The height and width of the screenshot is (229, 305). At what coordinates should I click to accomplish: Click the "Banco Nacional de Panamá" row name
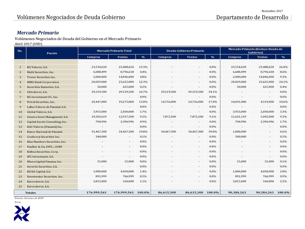point(45,132)
